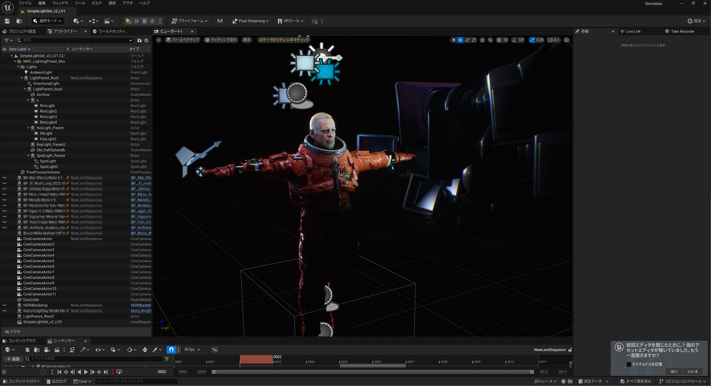Open the outliner settings gear
711x386 pixels.
click(146, 40)
